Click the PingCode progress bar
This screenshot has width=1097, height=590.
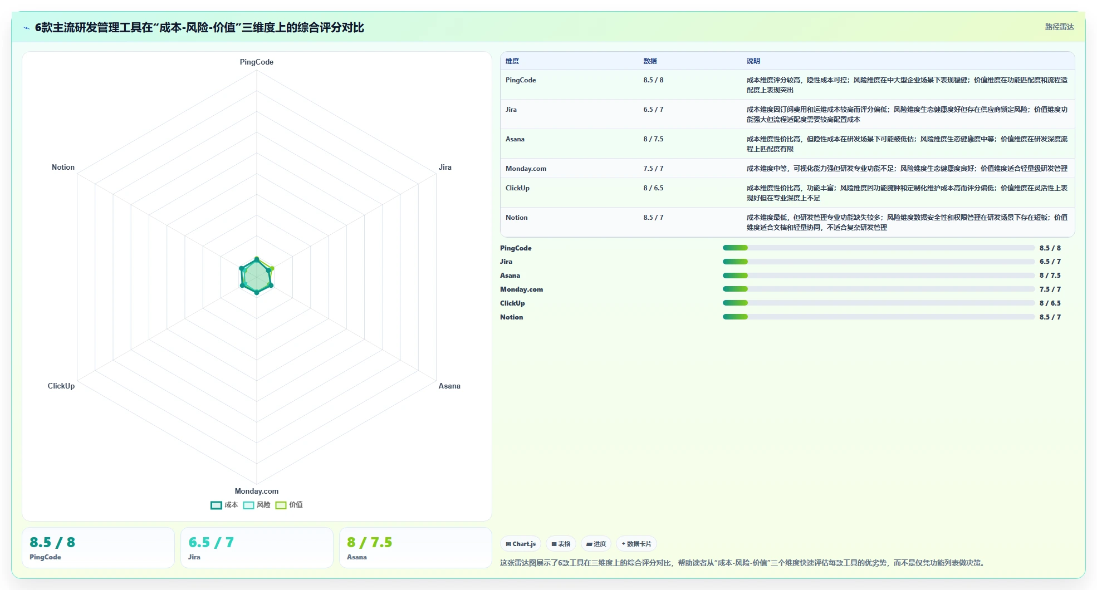[x=879, y=248]
